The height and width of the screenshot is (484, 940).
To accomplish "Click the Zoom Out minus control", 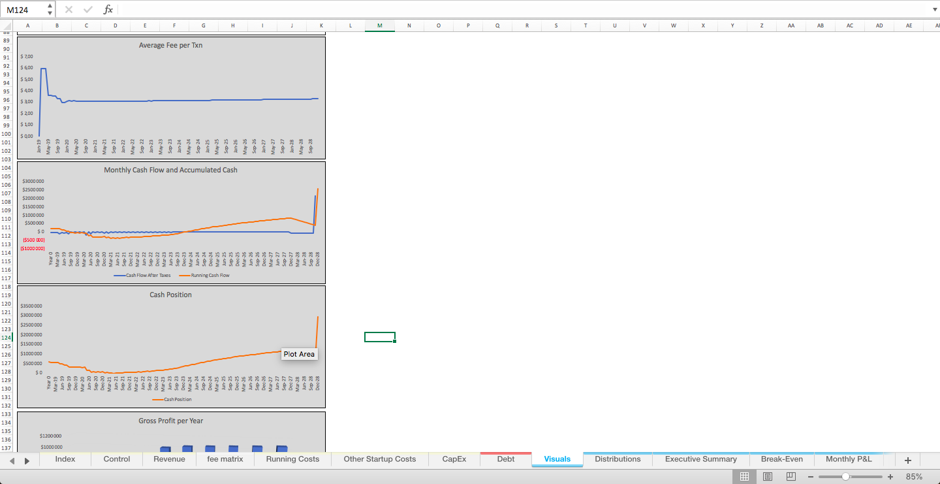I will [x=810, y=476].
